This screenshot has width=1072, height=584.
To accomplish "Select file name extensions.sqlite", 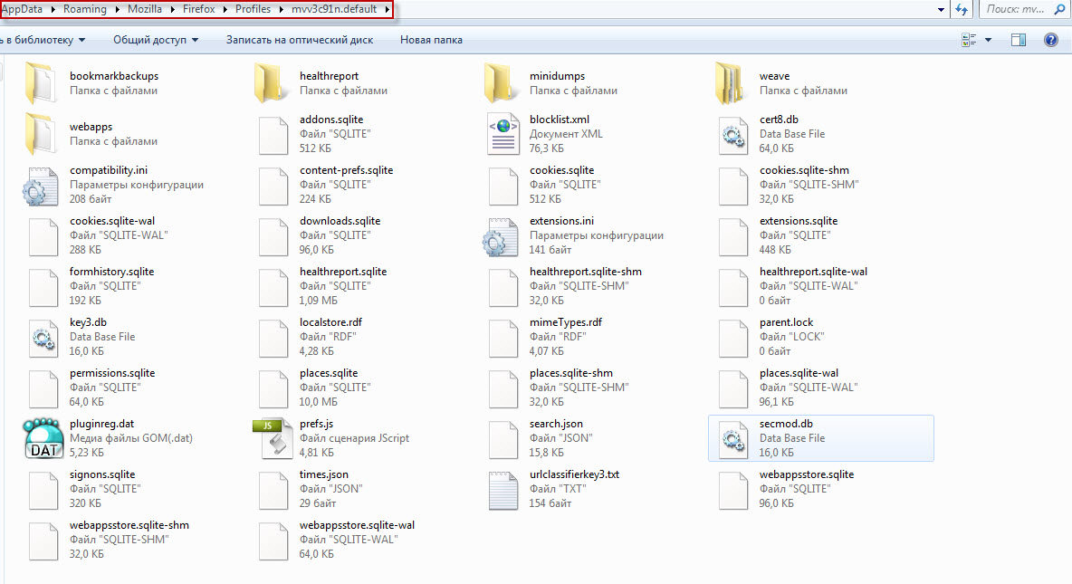I will point(799,221).
